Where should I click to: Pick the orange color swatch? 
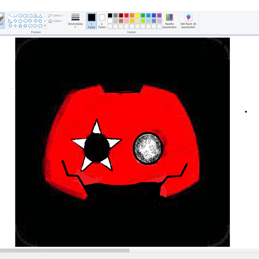coord(132,15)
